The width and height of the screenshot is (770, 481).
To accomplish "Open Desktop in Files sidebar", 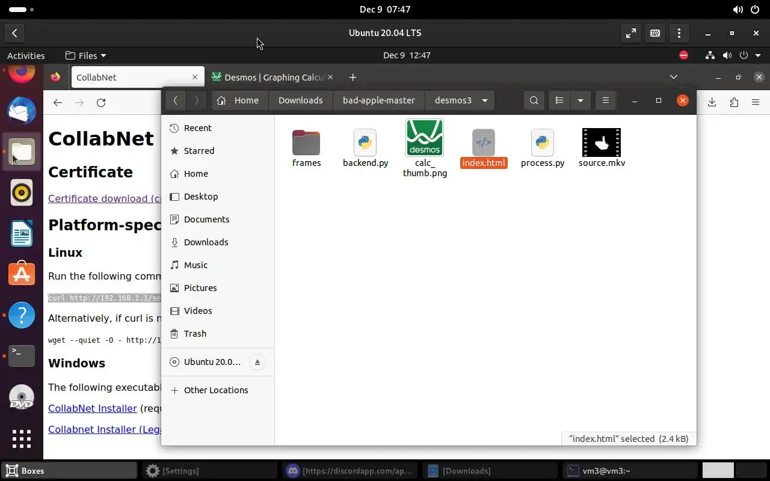I will pos(218,197).
